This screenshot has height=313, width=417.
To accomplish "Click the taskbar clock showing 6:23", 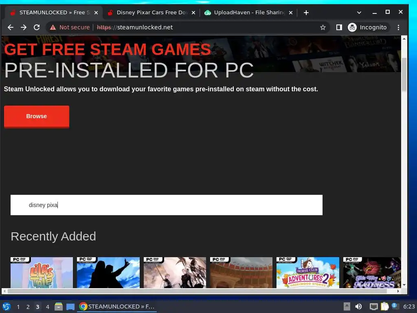I will pyautogui.click(x=409, y=306).
